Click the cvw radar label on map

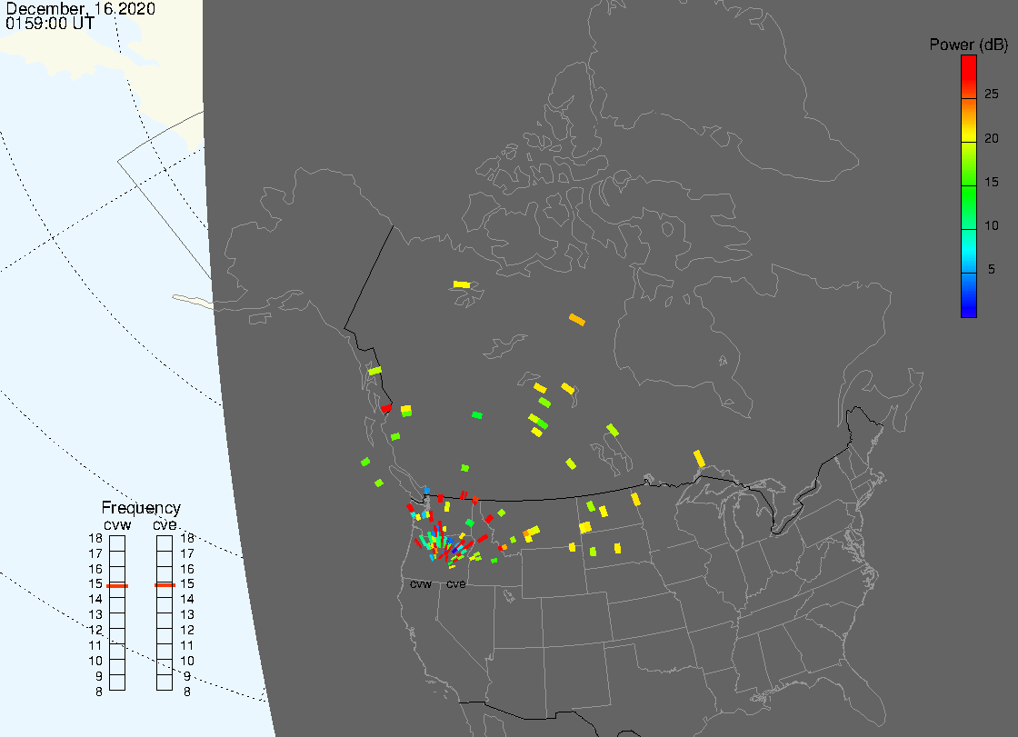421,584
